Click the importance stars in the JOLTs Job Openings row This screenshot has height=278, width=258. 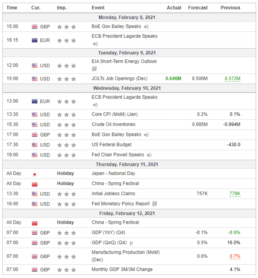(67, 79)
